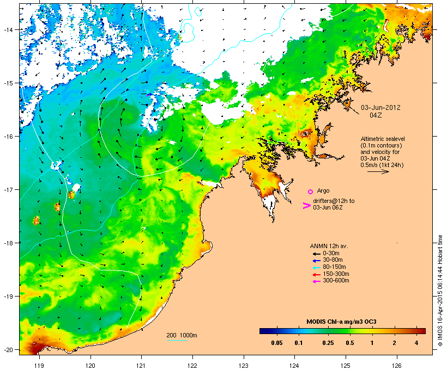Click the 0.5m/s (1kt 24h) label
447x370 pixels.
[382, 165]
